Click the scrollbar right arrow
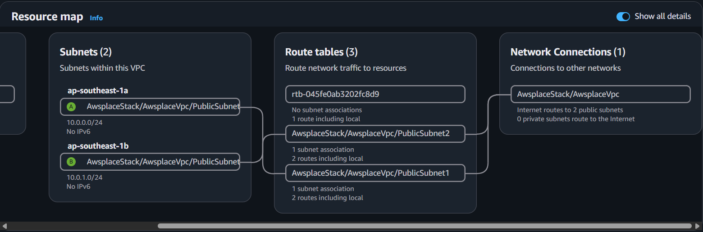 (697, 226)
